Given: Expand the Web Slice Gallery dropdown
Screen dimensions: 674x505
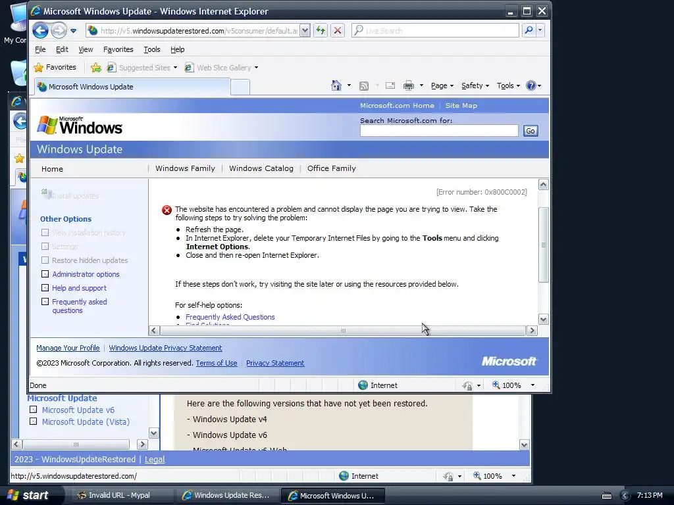Looking at the screenshot, I should click(256, 68).
